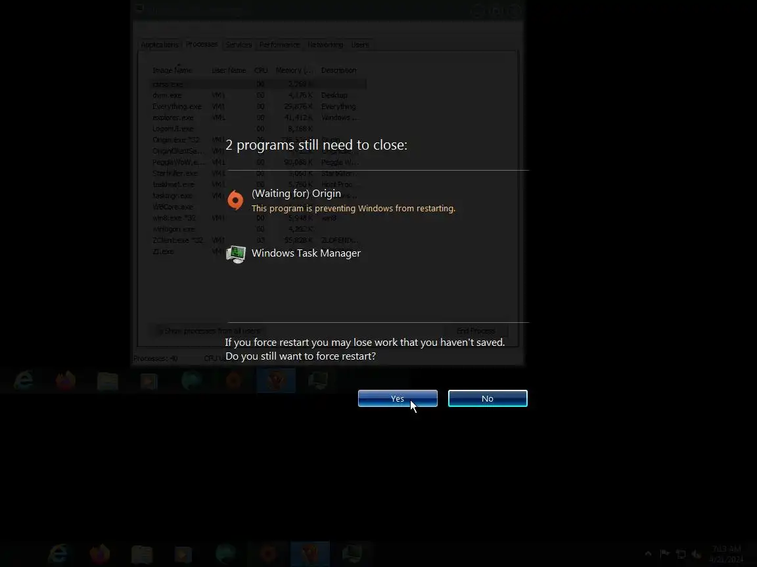This screenshot has width=757, height=567.
Task: Click the Windows Task Manager monitor icon
Action: tap(236, 254)
